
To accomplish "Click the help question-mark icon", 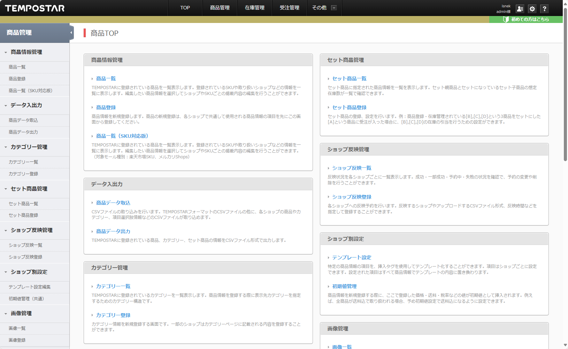I will coord(544,9).
